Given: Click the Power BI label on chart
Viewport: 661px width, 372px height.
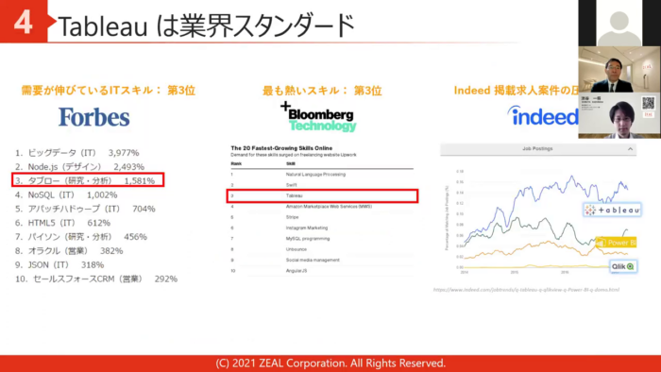Looking at the screenshot, I should 616,243.
